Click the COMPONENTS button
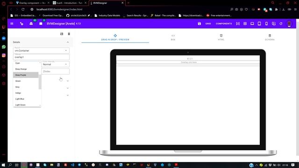 click(x=224, y=24)
